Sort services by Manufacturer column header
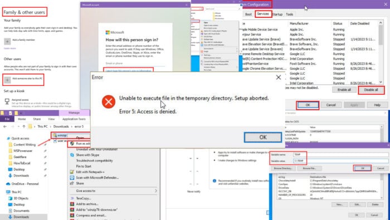390x220 pixels. click(x=299, y=23)
